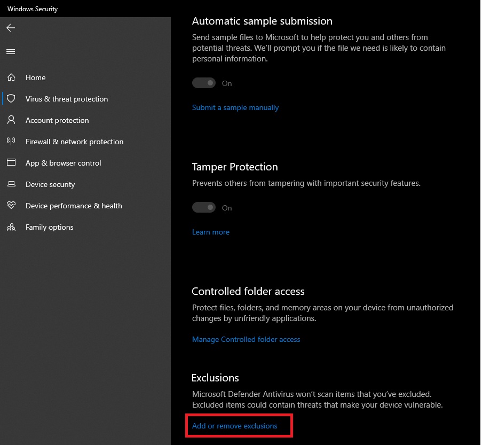Click the Firewall & network antenna icon

(x=11, y=142)
